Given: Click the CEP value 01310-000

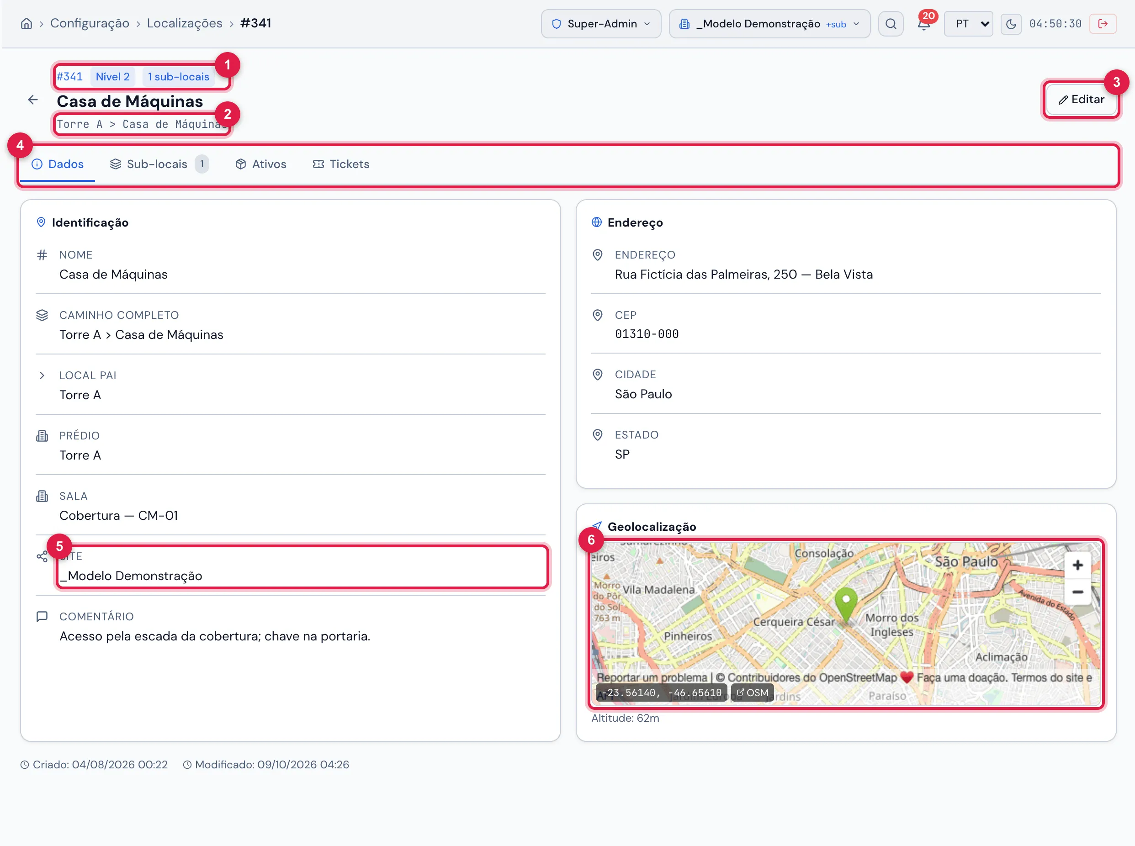Looking at the screenshot, I should pyautogui.click(x=647, y=334).
